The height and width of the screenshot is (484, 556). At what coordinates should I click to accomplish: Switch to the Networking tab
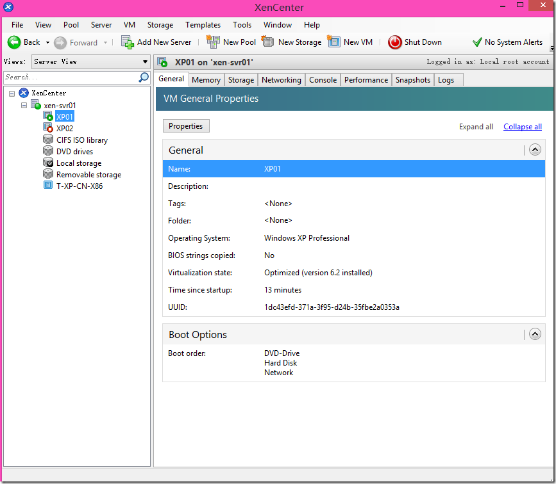pos(281,80)
